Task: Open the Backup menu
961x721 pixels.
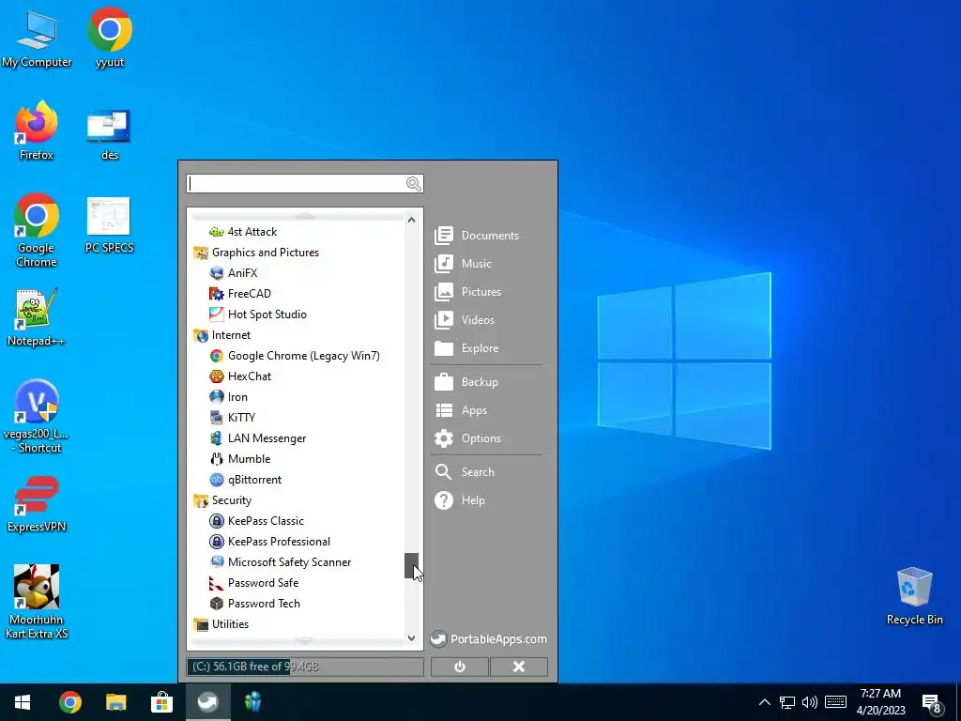Action: [466, 382]
